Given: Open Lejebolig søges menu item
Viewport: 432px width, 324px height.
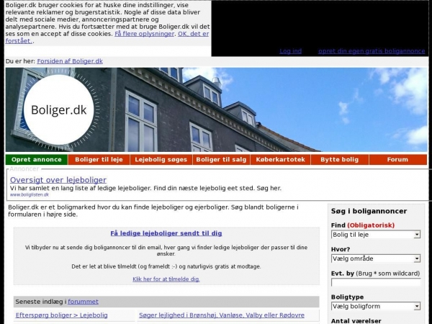Looking at the screenshot, I should 161,160.
